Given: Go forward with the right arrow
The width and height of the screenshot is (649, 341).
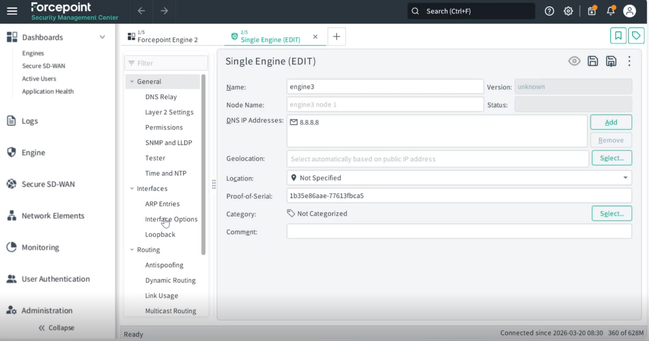Looking at the screenshot, I should [x=164, y=11].
